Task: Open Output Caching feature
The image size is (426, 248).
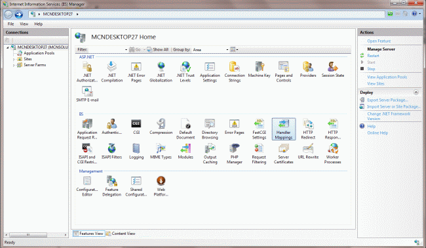Action: (x=210, y=154)
